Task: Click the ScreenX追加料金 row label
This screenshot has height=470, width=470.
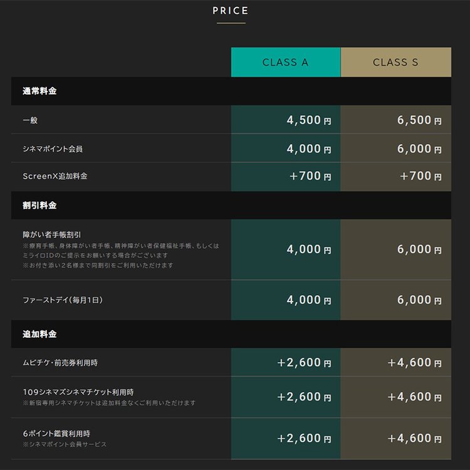Action: [55, 176]
